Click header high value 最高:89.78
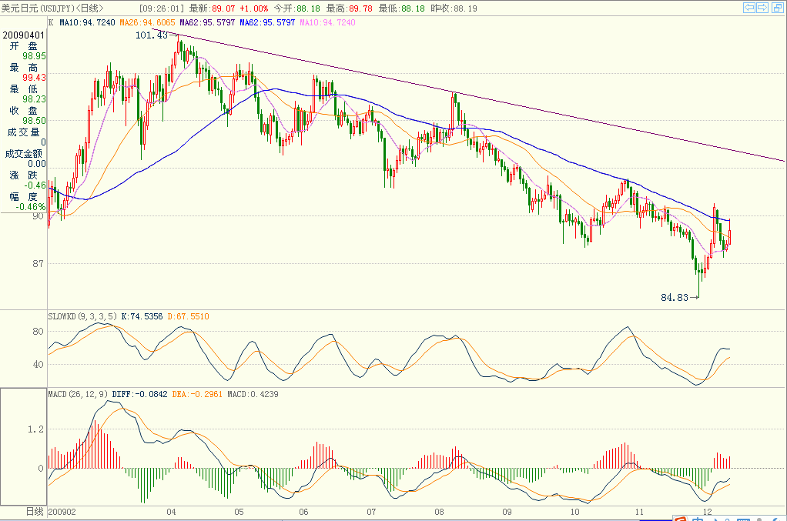The image size is (787, 521). (349, 8)
